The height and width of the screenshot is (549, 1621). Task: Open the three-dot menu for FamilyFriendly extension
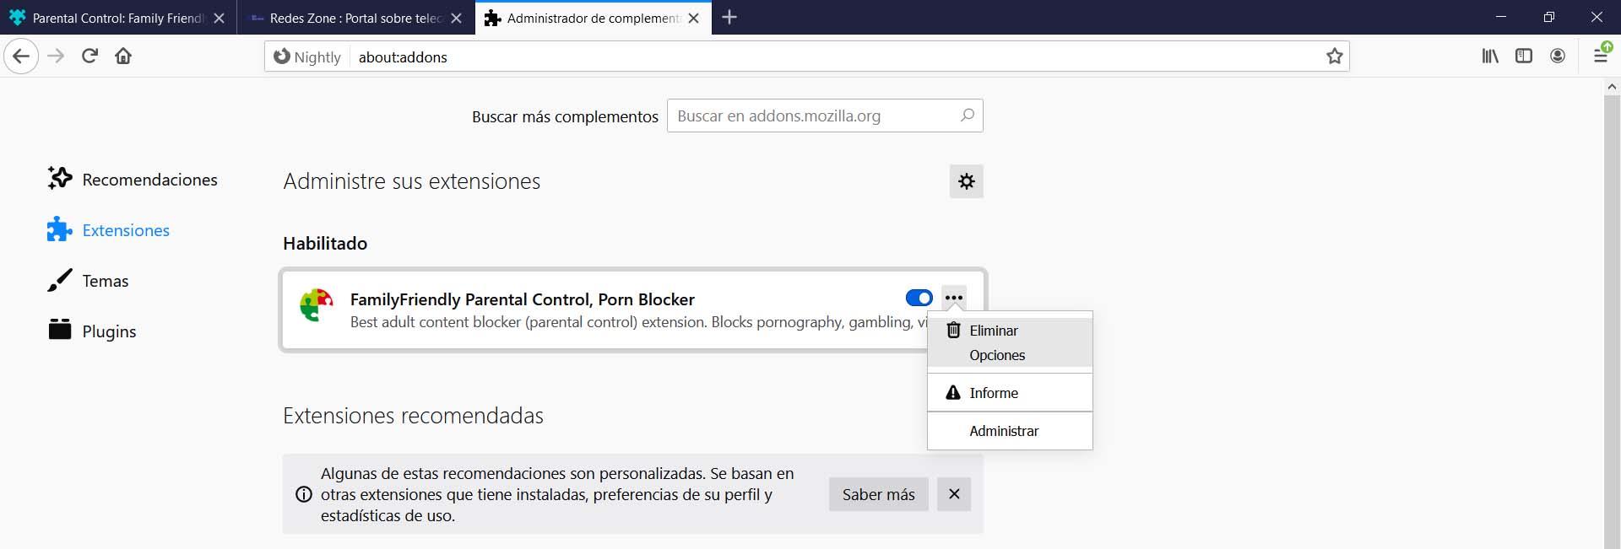pos(954,298)
